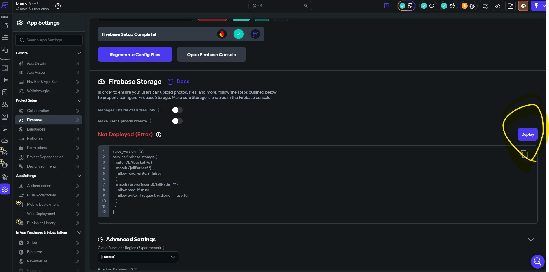
Task: Select the Firebase settings item
Action: pyautogui.click(x=49, y=120)
